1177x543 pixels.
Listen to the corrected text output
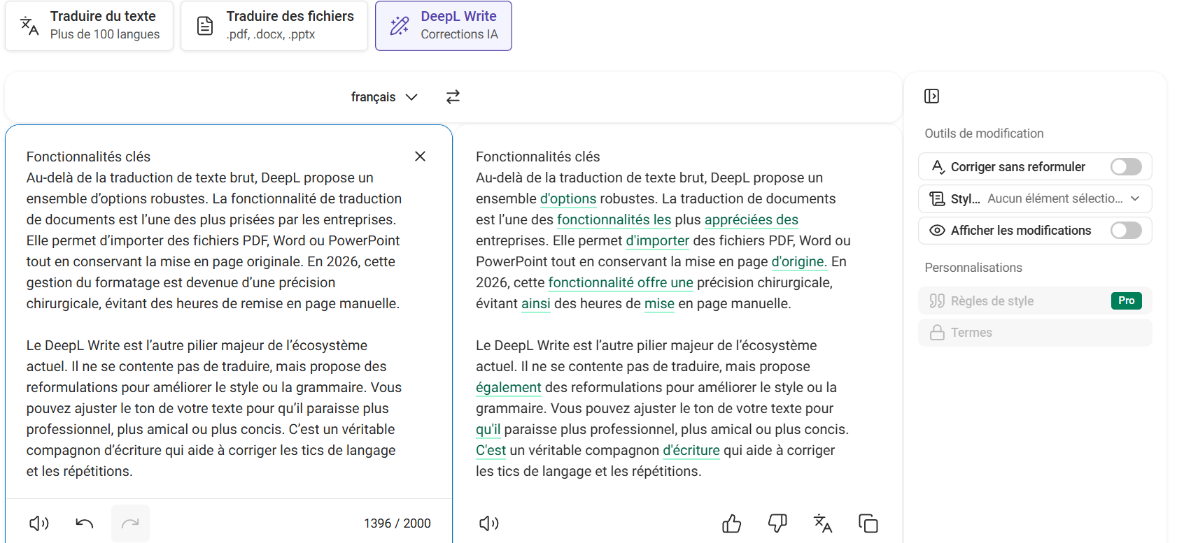(x=489, y=523)
